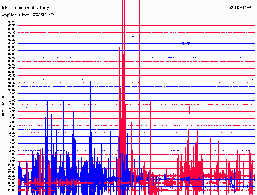Click the HHZ - 50000 axis label
257x195 pixels.
3,106
